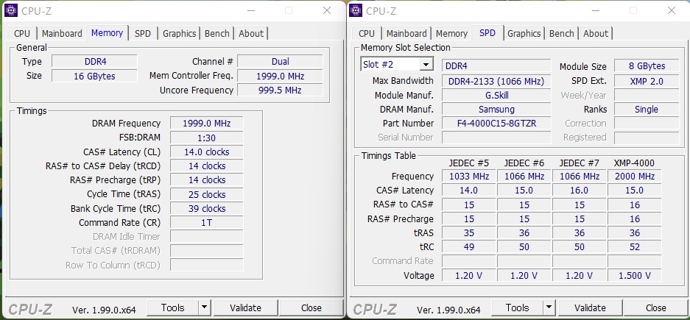Open About tab in right window

pos(596,33)
